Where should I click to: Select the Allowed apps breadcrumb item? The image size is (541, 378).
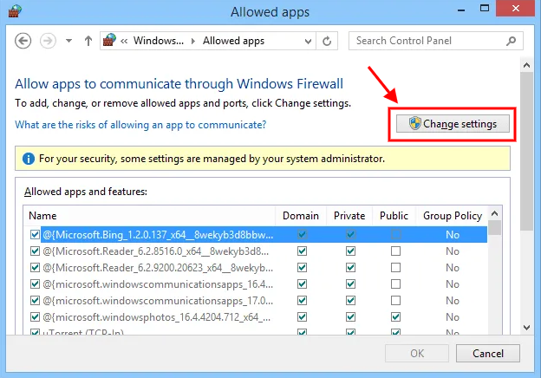click(233, 41)
